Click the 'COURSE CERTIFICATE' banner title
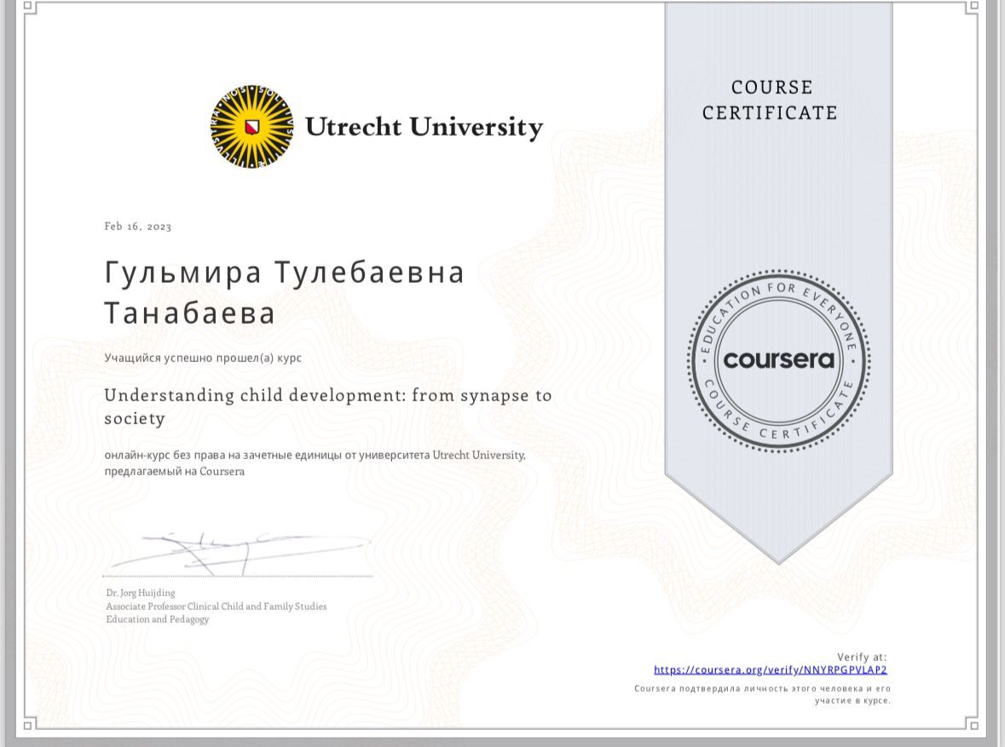 (771, 100)
